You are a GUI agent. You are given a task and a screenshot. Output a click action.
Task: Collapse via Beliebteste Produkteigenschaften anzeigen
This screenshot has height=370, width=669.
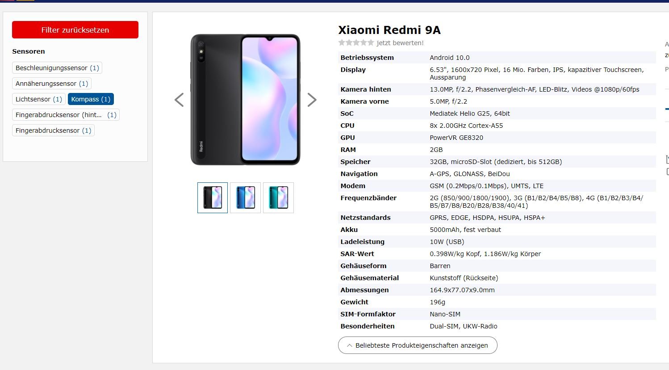[418, 345]
